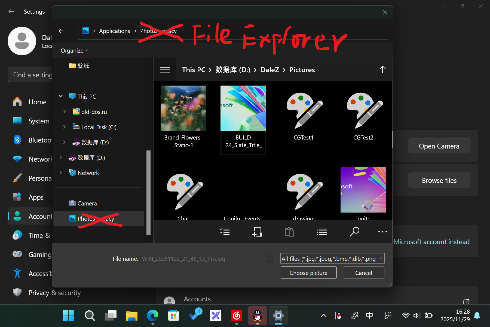Open the more options ellipsis

point(382,232)
